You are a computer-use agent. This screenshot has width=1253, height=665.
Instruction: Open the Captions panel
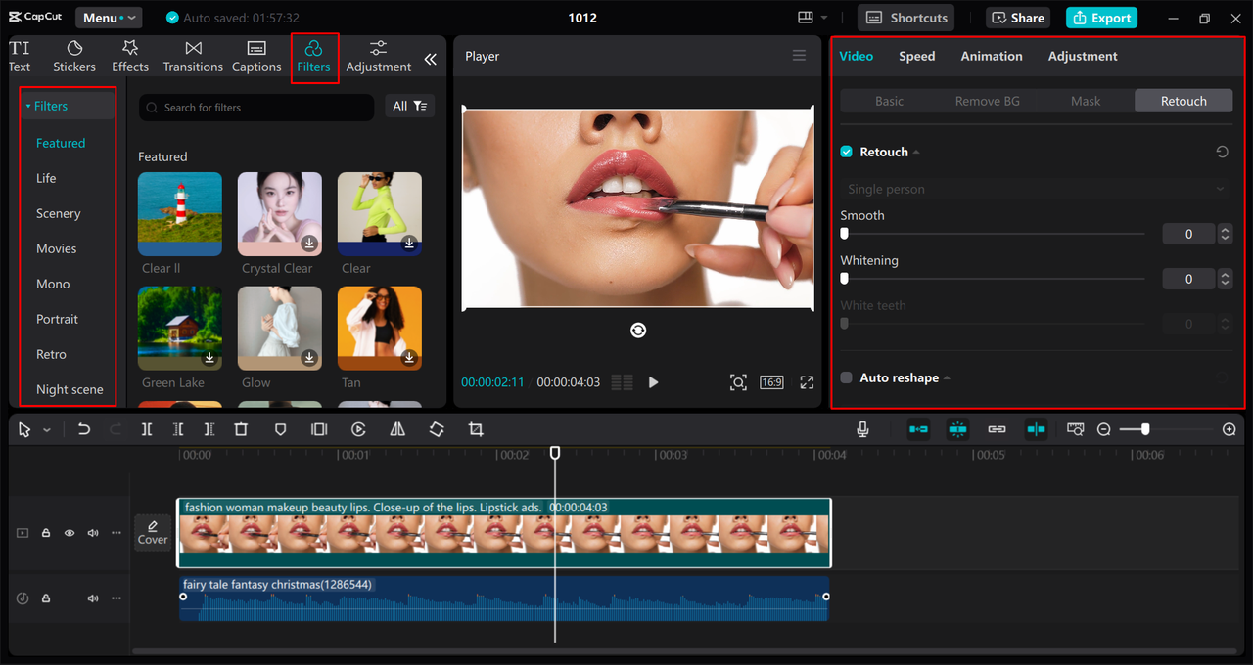pos(256,57)
